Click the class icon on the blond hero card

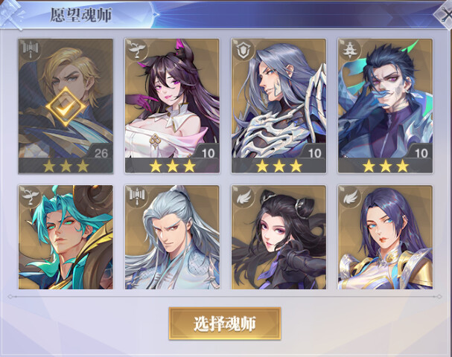(31, 51)
